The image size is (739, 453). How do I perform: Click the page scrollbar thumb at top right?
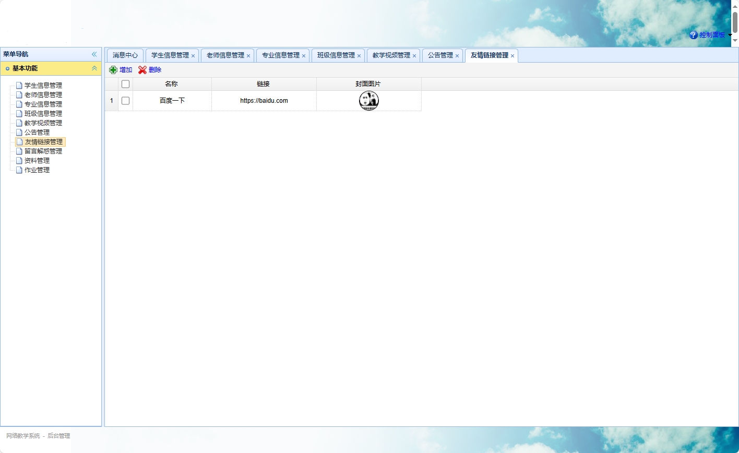[x=735, y=22]
